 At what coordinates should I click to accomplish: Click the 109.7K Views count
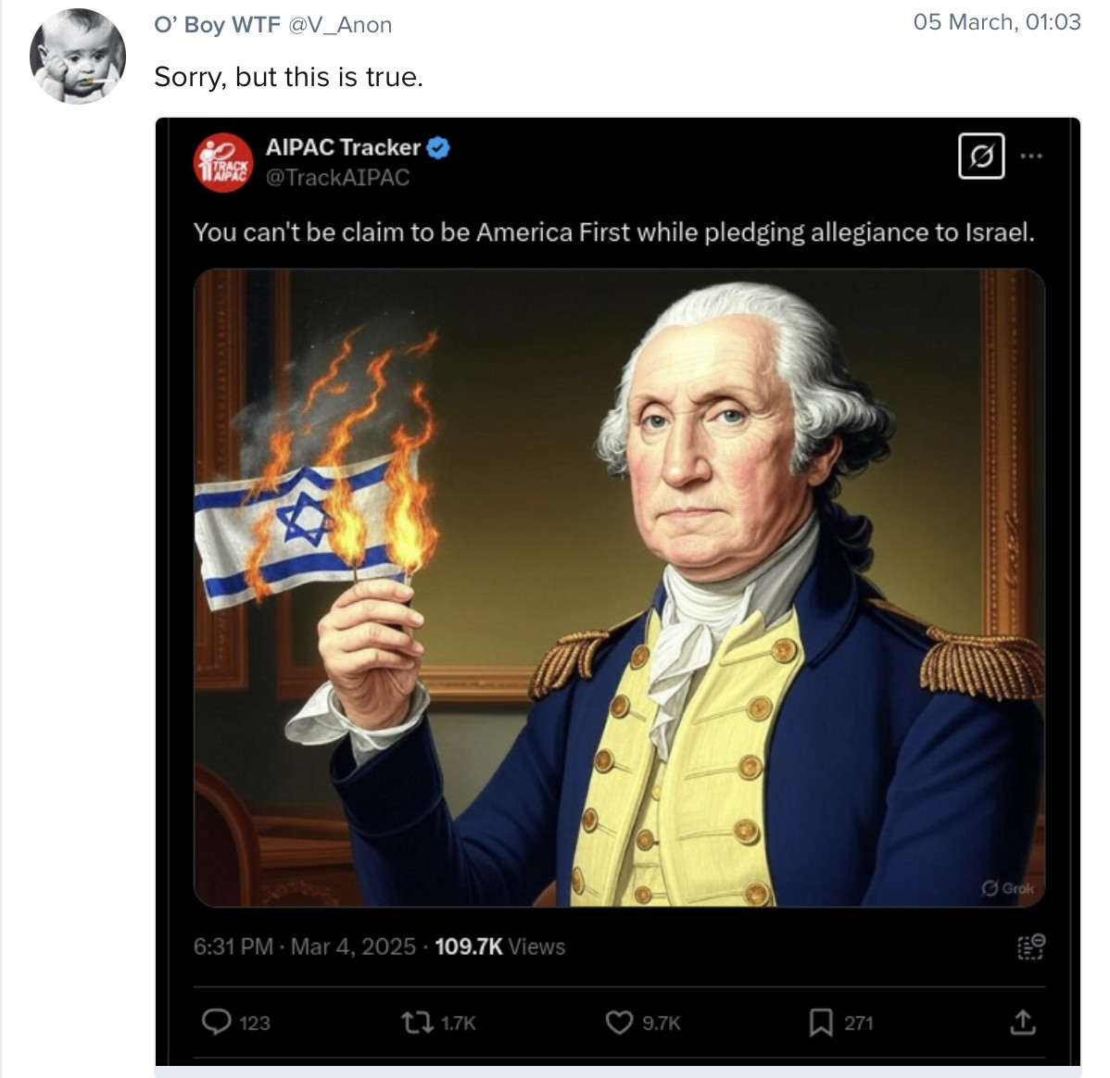tap(499, 946)
